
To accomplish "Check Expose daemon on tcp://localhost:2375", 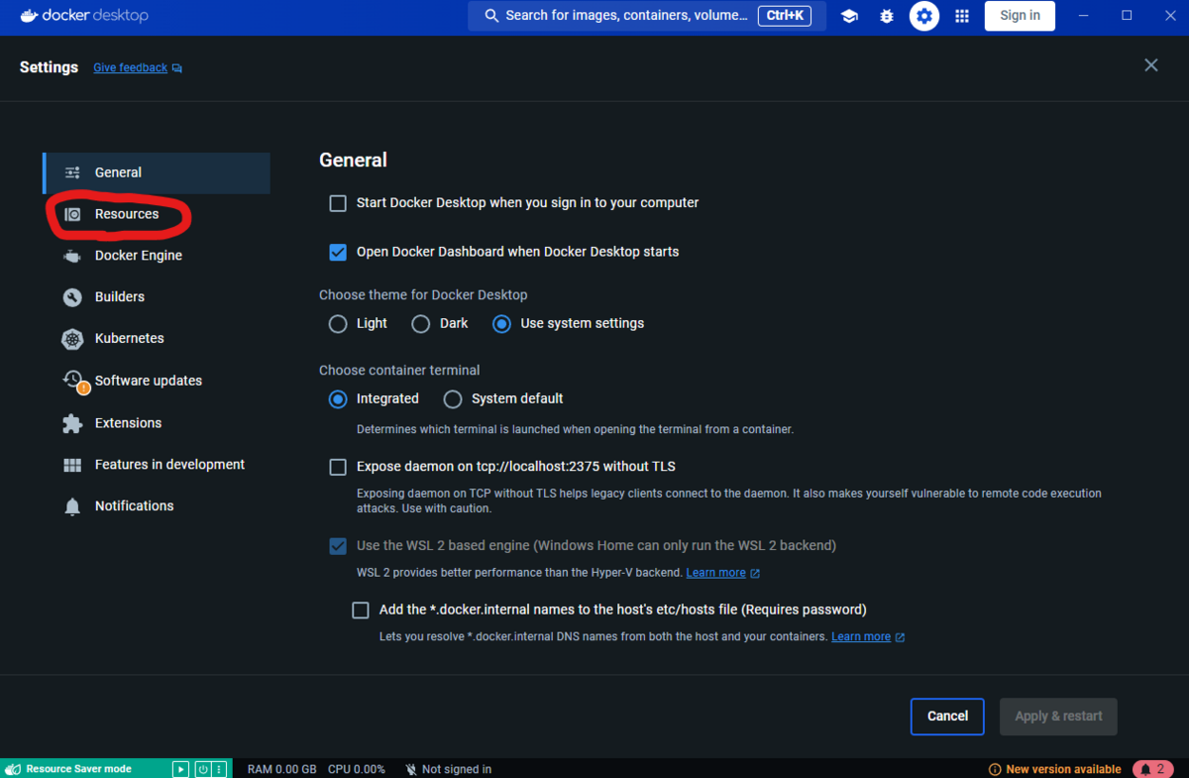I will (338, 467).
